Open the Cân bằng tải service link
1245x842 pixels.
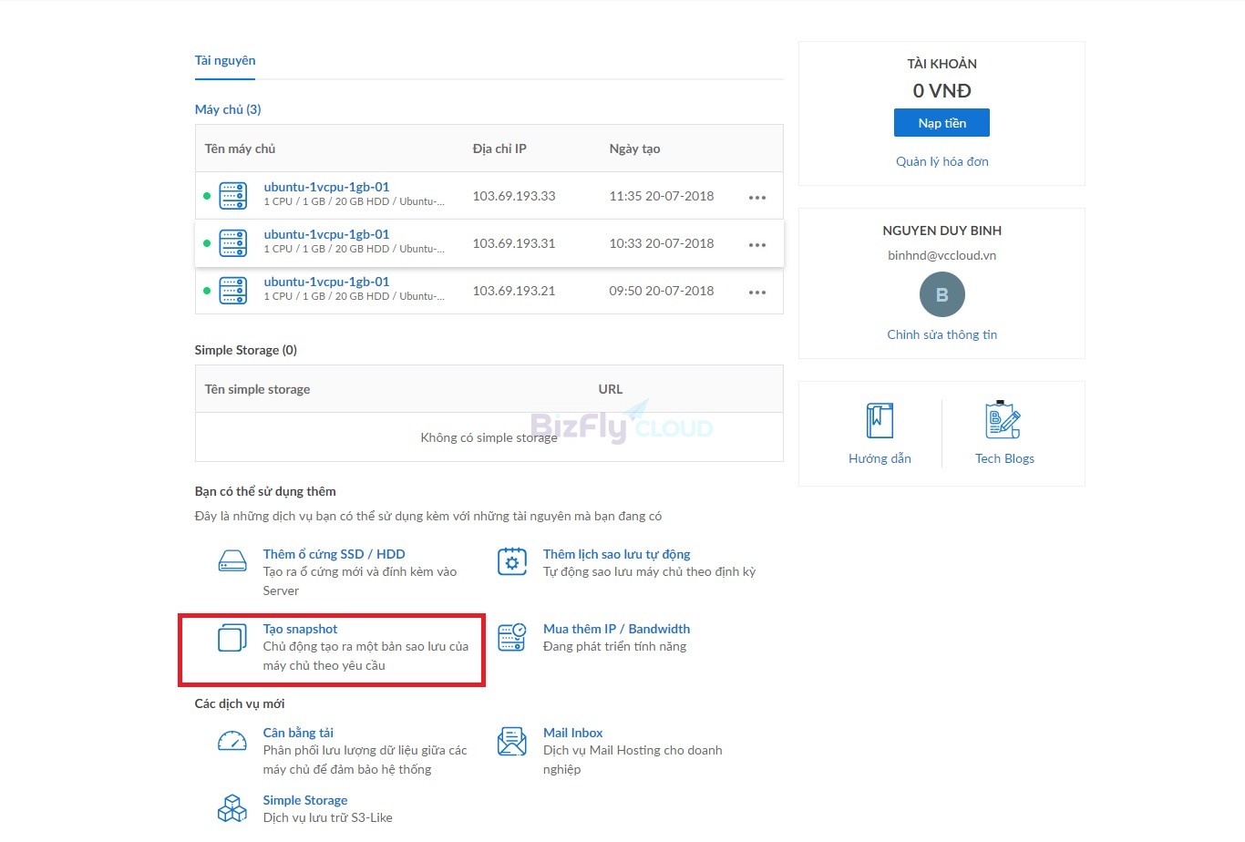click(298, 733)
